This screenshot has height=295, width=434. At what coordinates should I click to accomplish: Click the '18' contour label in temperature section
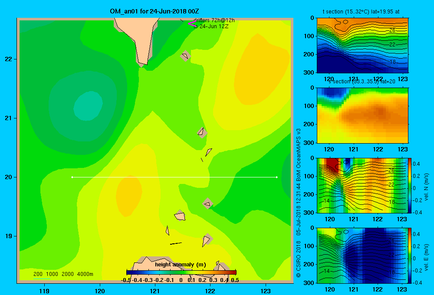(392, 62)
